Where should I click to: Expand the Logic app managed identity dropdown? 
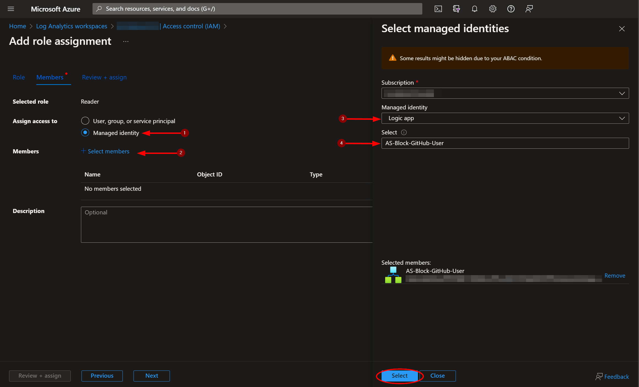pyautogui.click(x=505, y=118)
